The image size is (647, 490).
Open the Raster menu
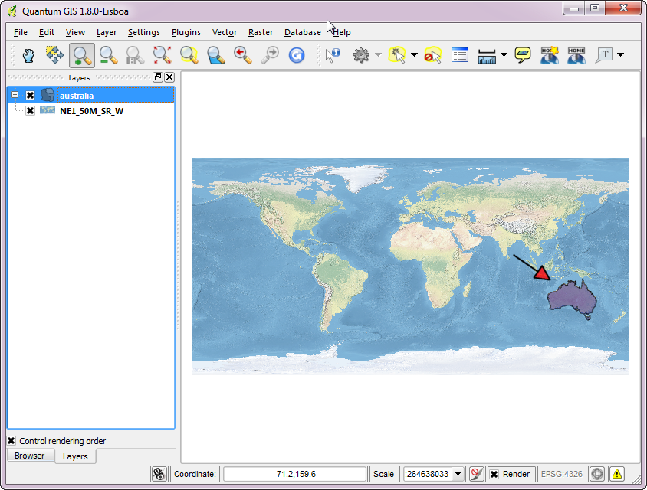click(x=261, y=32)
